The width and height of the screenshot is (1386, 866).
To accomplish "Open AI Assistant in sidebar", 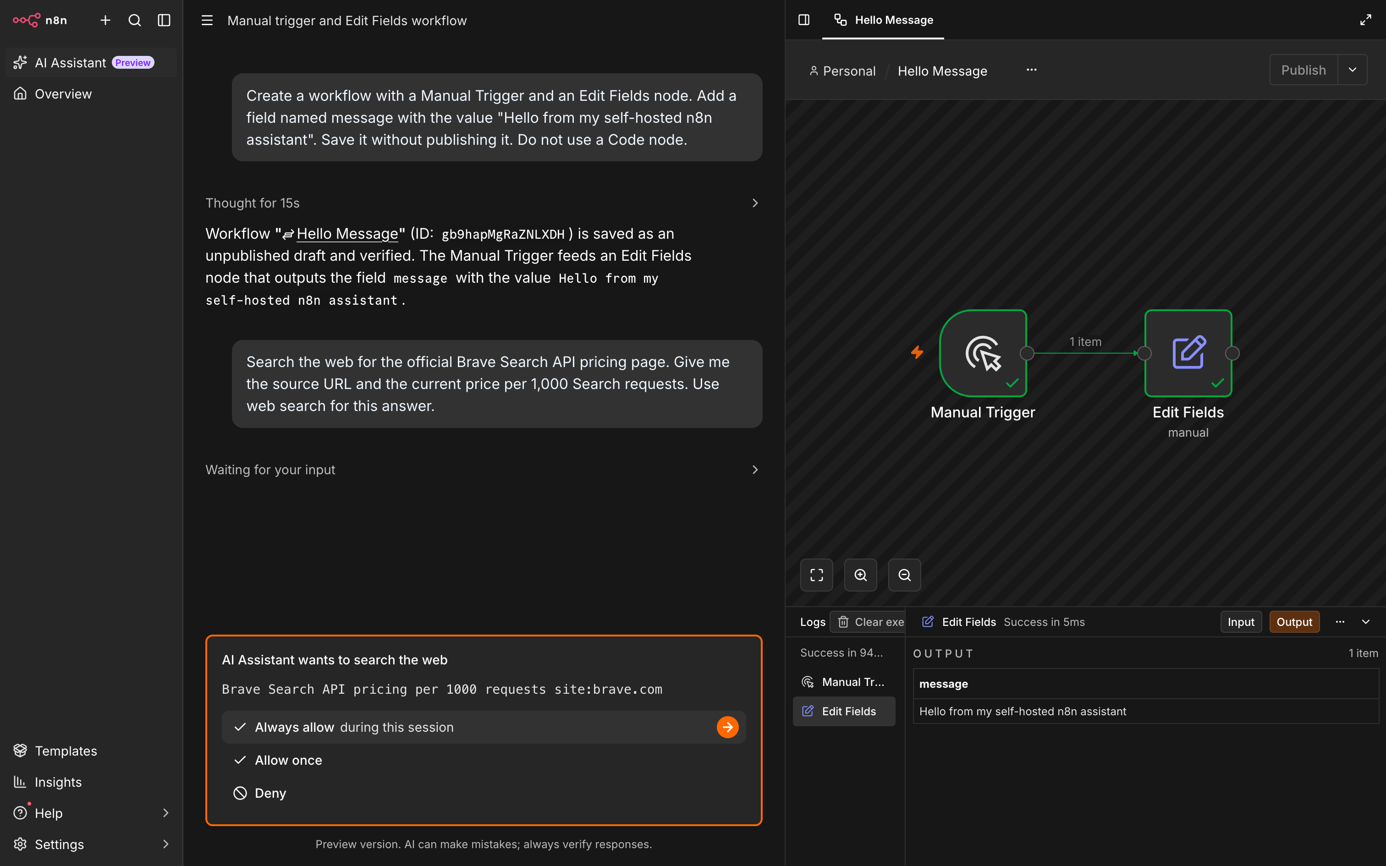I will click(x=92, y=62).
